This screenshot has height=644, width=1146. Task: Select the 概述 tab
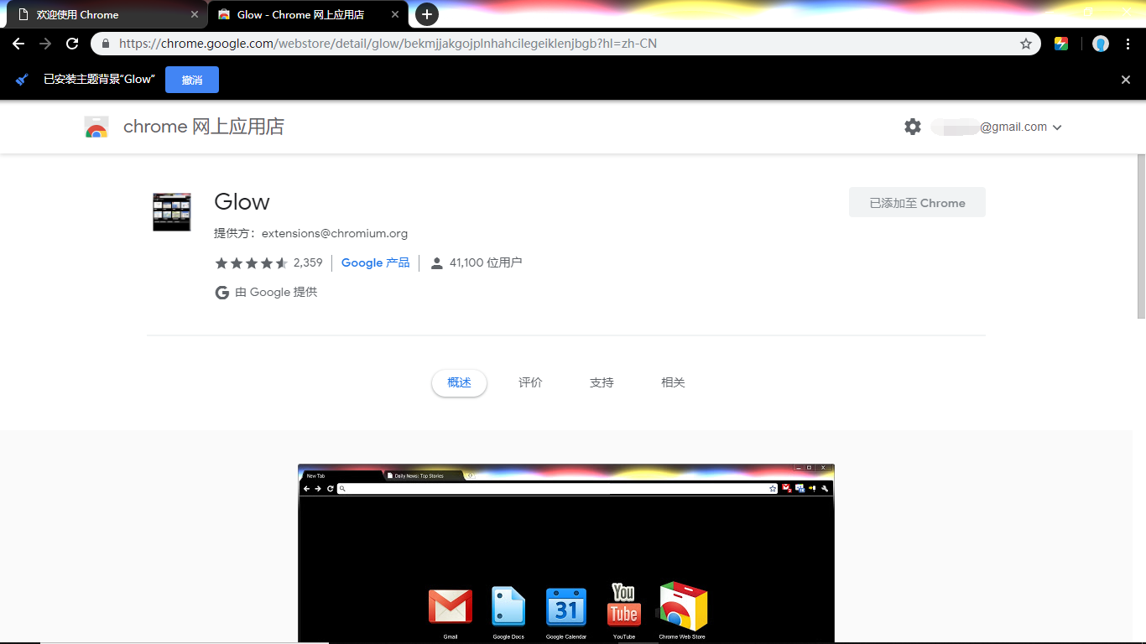[x=460, y=382]
